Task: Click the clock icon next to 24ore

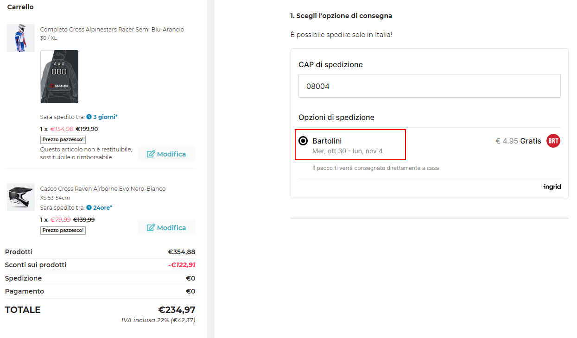Action: [89, 207]
